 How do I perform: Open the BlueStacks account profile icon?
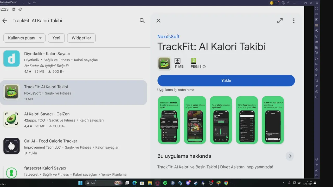pos(283,3)
